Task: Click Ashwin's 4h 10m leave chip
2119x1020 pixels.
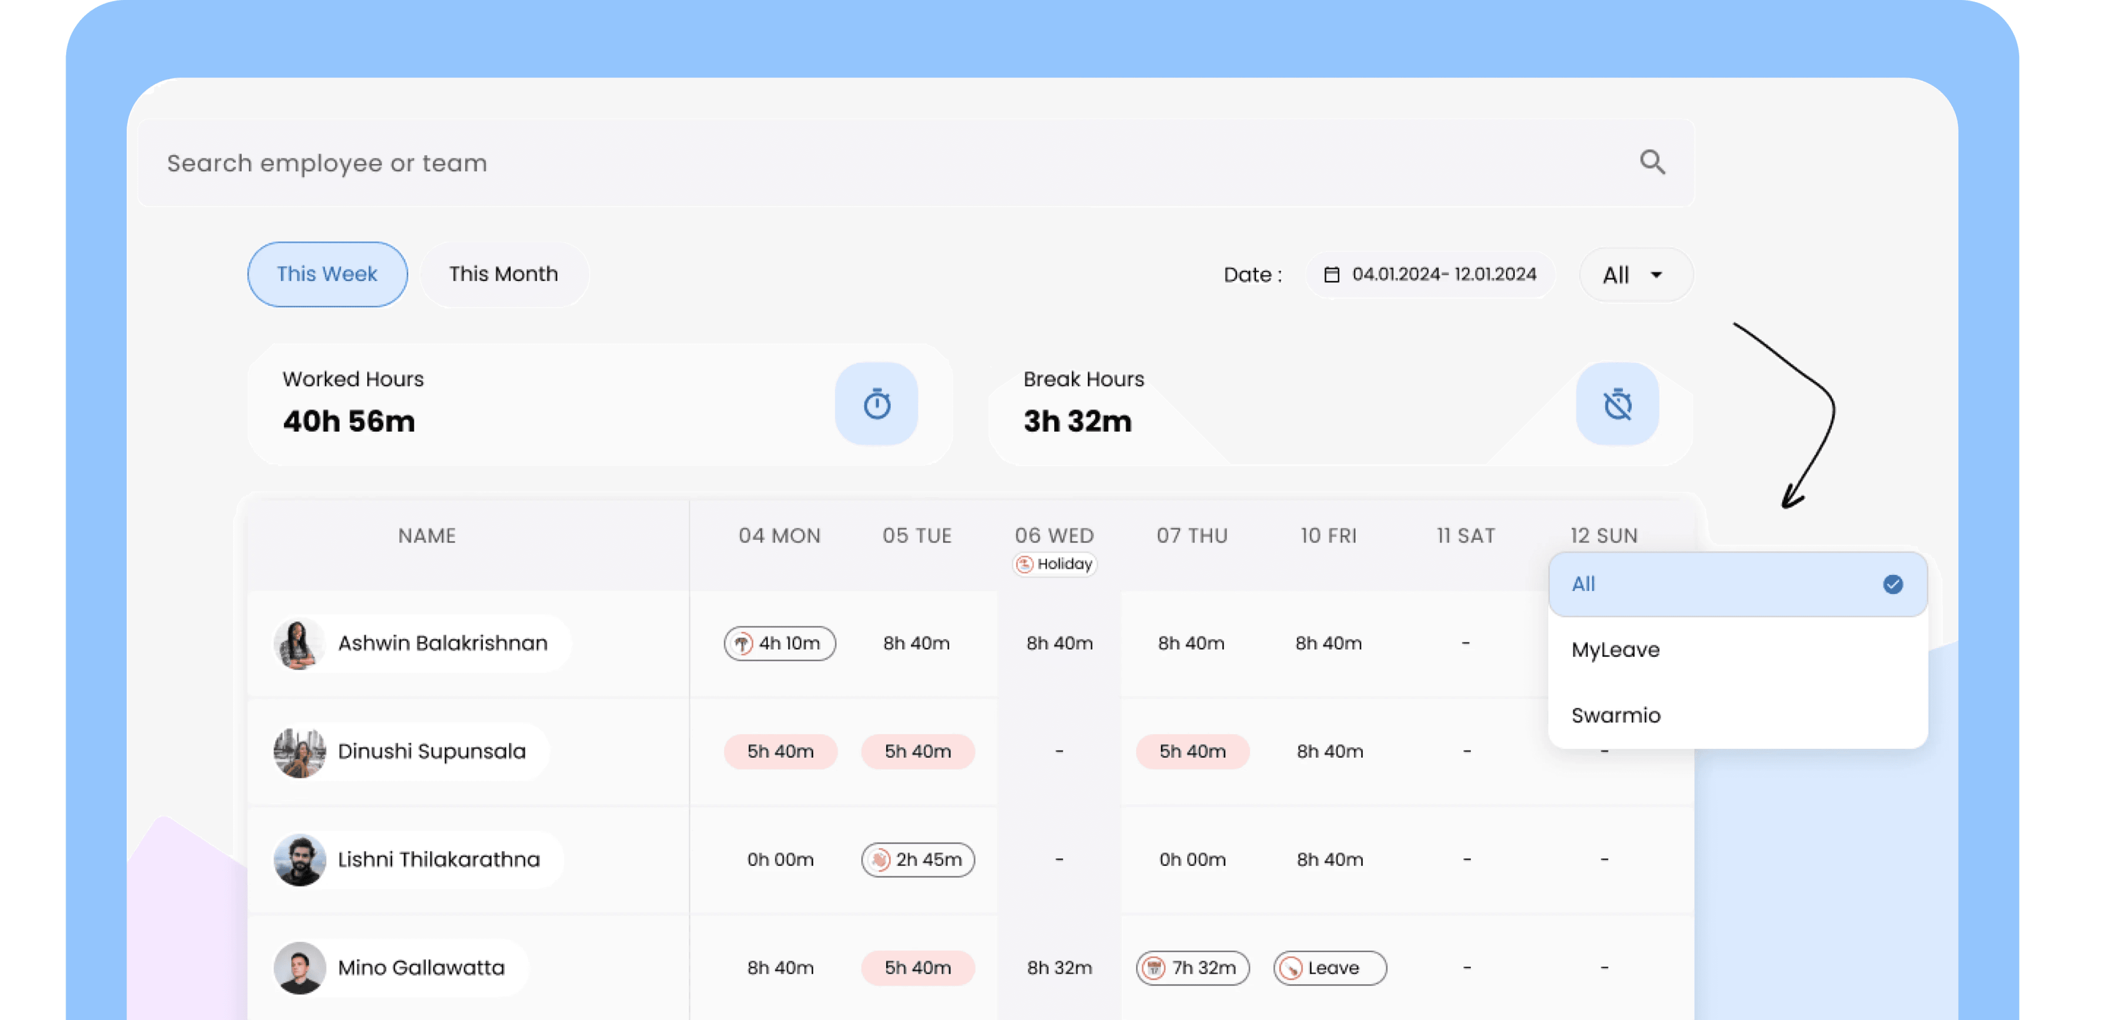Action: tap(779, 643)
